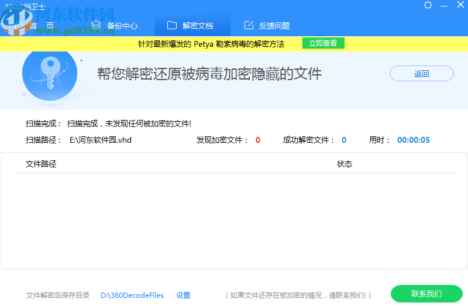Open the settings gear in title bar
The height and width of the screenshot is (306, 468).
pos(428,5)
